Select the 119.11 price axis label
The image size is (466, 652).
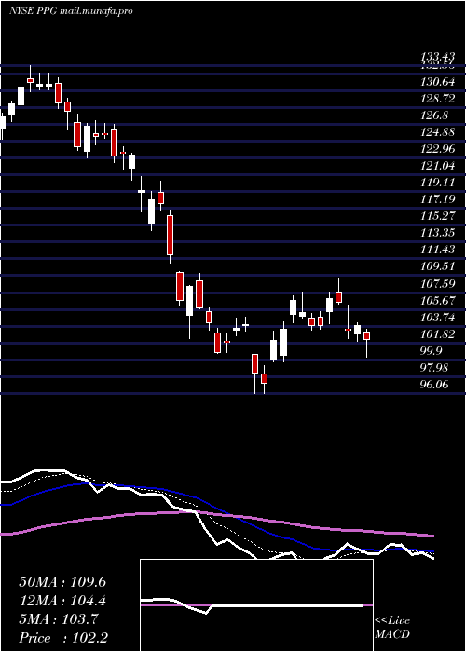point(436,183)
